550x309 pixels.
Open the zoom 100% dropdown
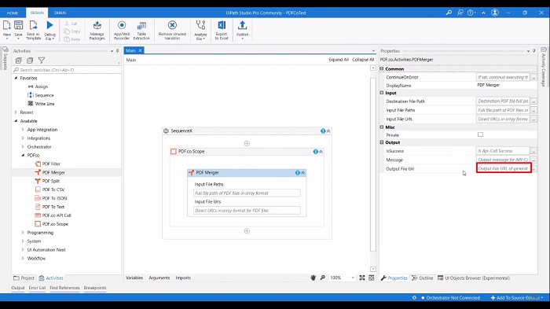(x=353, y=278)
